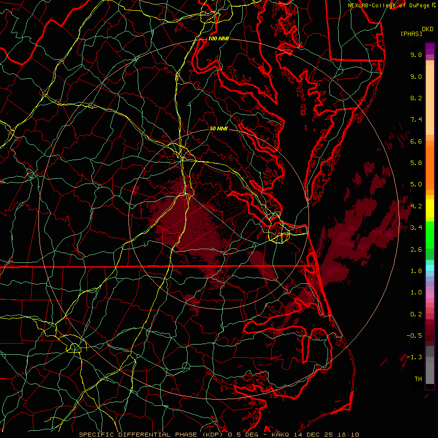438x438 pixels.
Task: Click the 0.2 value on the scale
Action: 416,314
